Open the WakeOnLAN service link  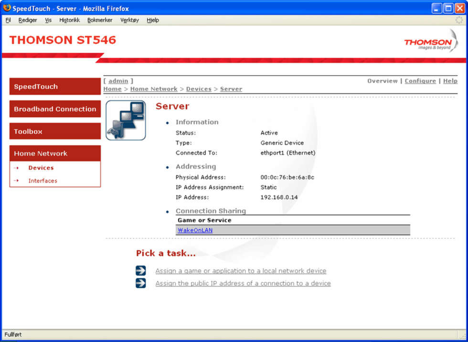coord(195,230)
